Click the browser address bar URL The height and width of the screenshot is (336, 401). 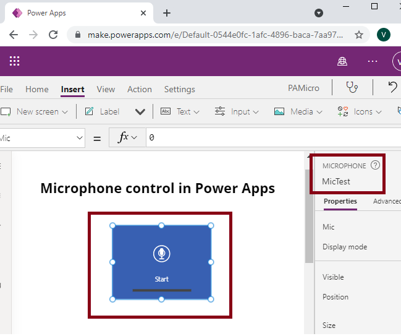click(x=215, y=35)
